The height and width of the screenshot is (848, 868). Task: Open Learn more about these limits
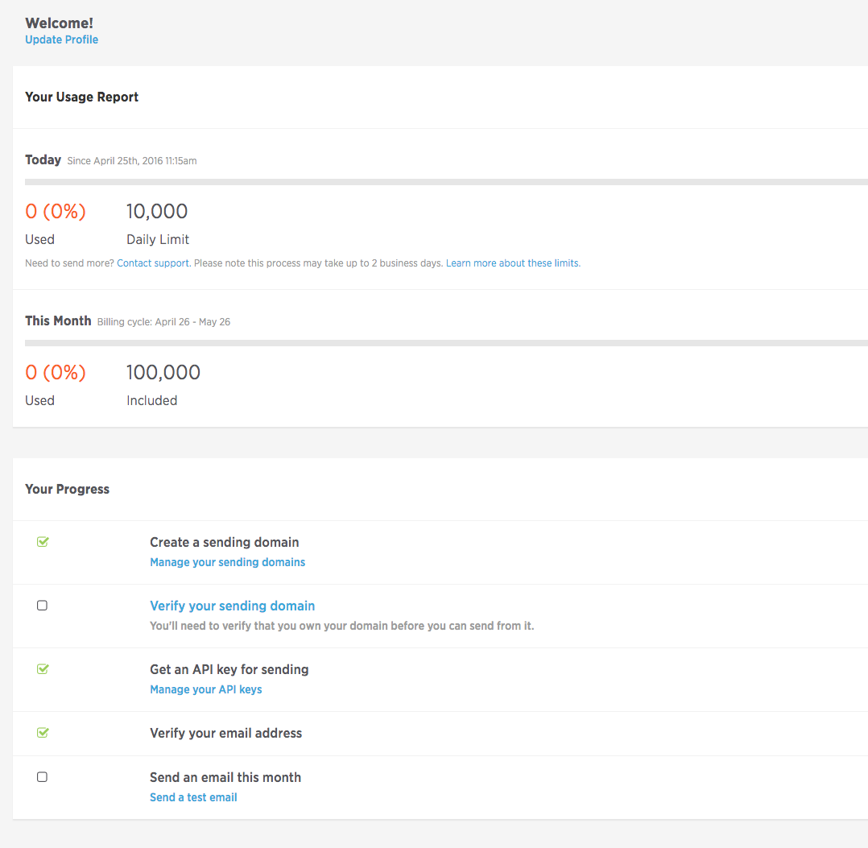[513, 263]
